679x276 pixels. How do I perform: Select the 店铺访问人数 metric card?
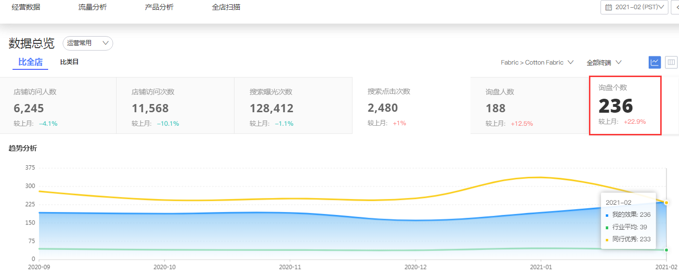tap(58, 106)
